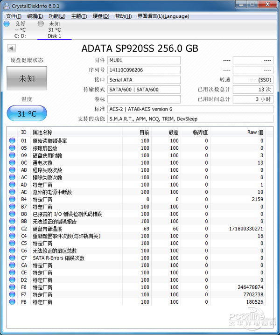Click the transfer mode field SATA/600 | SATA/600
This screenshot has width=280, height=335.
click(144, 90)
